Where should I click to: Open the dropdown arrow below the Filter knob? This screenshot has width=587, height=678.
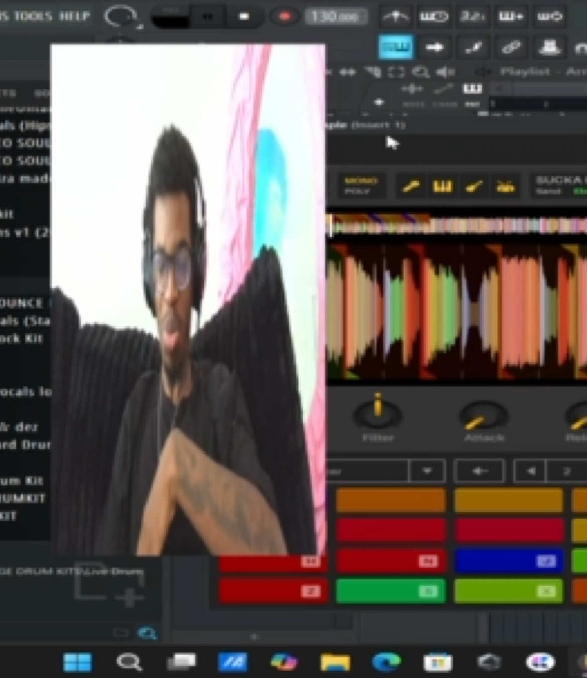click(x=427, y=471)
